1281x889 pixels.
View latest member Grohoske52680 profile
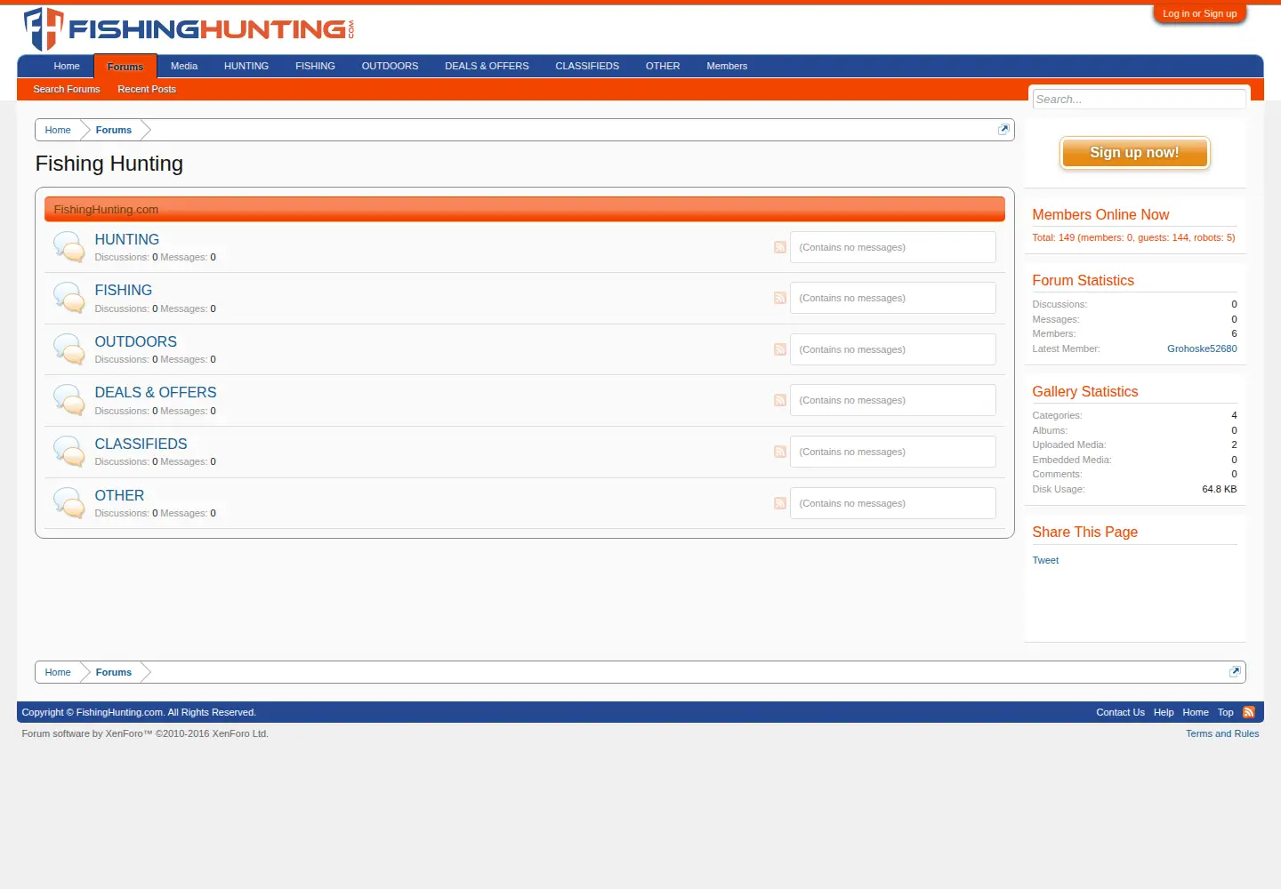[x=1202, y=348]
